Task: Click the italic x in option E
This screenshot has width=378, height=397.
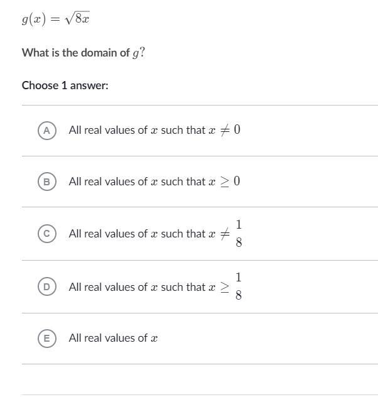Action: pos(154,339)
